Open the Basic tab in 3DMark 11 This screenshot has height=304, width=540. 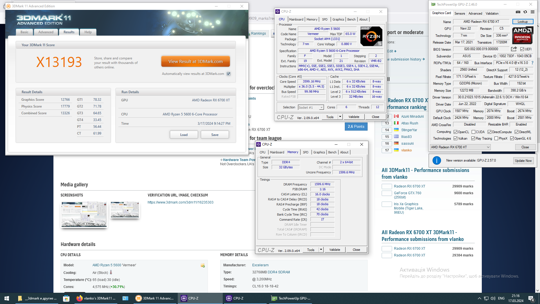click(24, 32)
